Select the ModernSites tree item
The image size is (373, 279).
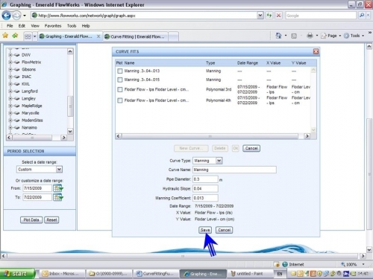tap(32, 121)
